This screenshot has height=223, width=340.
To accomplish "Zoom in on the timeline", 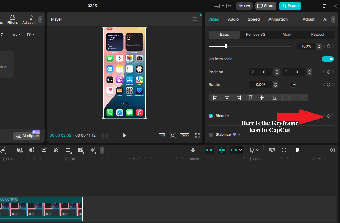I will point(333,150).
